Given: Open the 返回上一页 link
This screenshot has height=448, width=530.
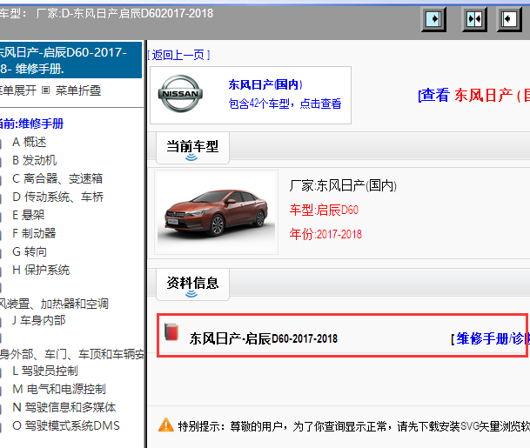Looking at the screenshot, I should point(178,55).
